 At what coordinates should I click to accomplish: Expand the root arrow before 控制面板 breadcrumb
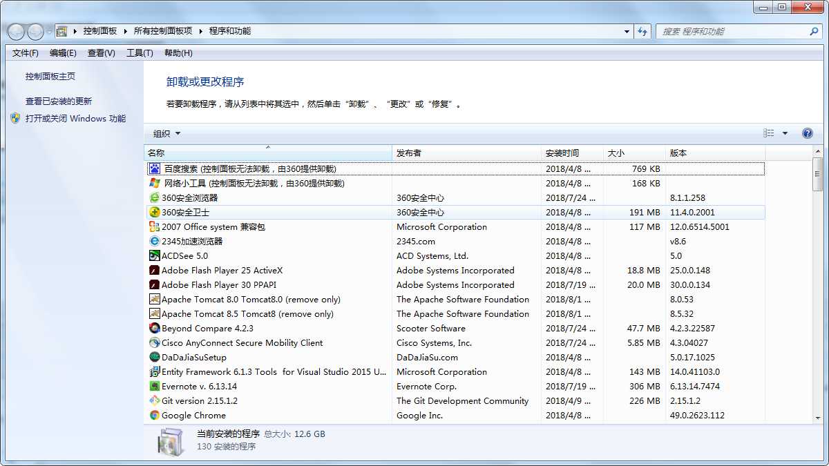coord(75,31)
